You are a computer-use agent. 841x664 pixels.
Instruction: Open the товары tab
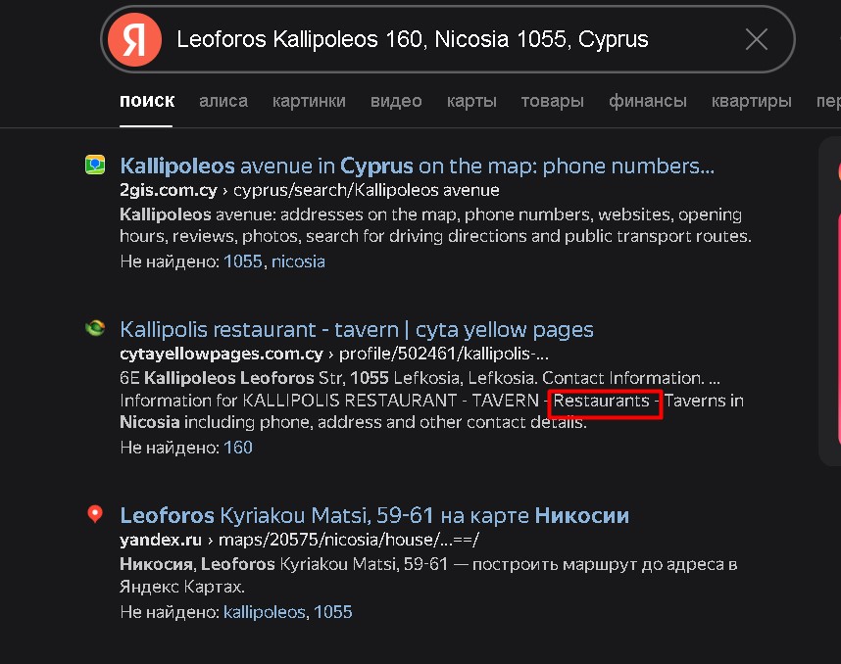click(x=552, y=100)
